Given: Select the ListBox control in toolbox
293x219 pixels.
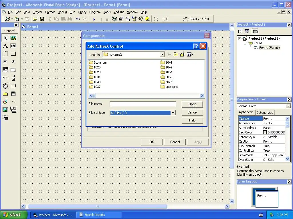Looking at the screenshot, I should click(13, 70).
